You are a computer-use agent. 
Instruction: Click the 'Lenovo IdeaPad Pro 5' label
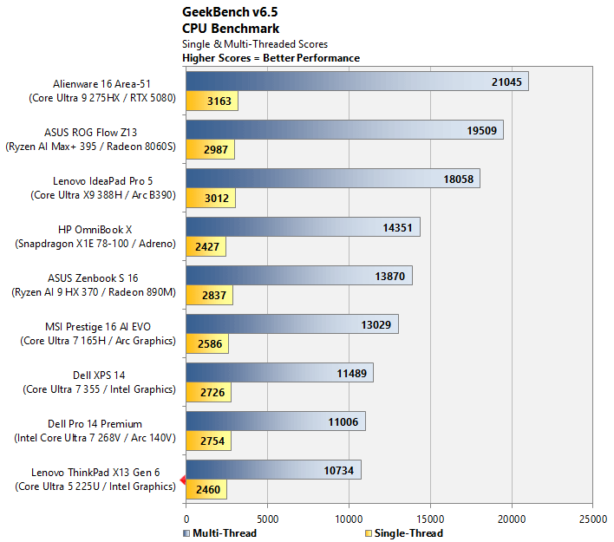102,181
